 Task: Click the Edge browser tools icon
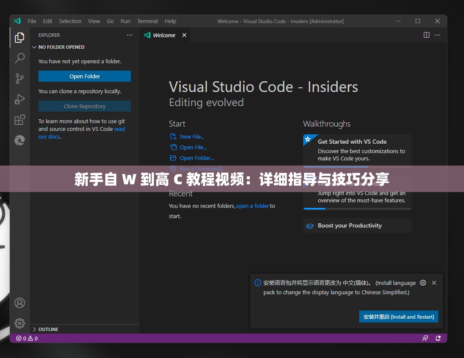tap(20, 140)
